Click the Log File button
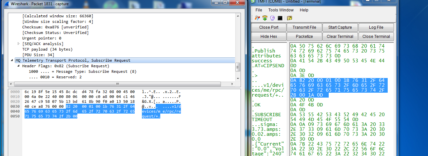Viewport: 428px width, 156px height. point(376,27)
